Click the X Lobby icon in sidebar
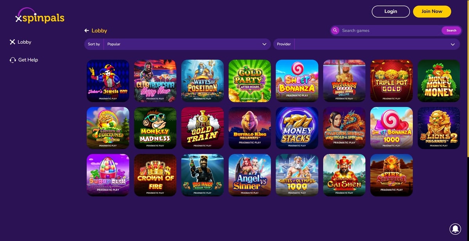Screen dimensions: 469x241 click(x=13, y=42)
